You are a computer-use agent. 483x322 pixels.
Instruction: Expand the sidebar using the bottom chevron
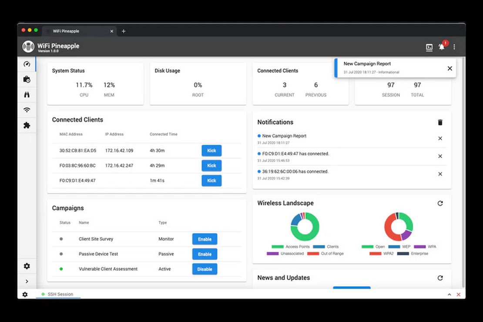point(27,281)
